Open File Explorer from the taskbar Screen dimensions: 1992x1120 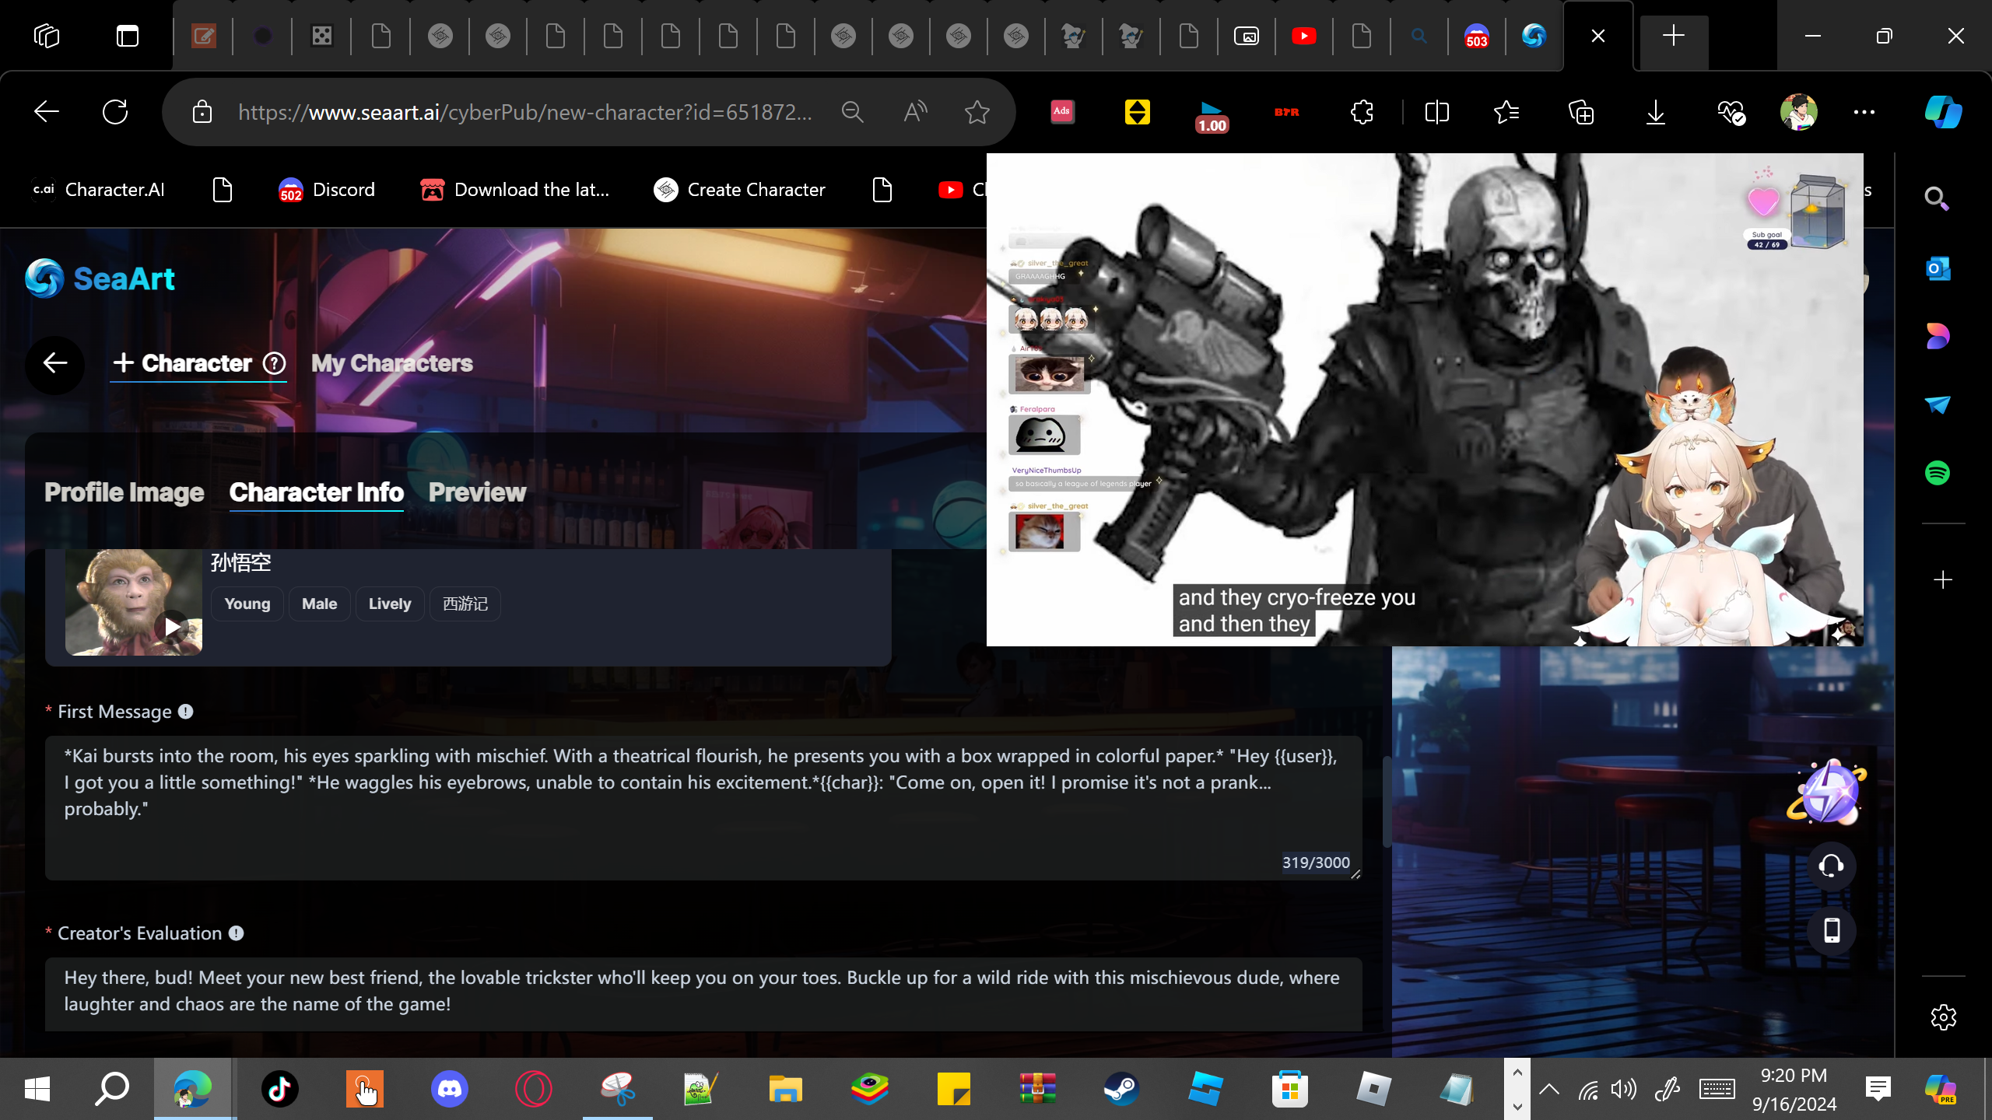[785, 1089]
